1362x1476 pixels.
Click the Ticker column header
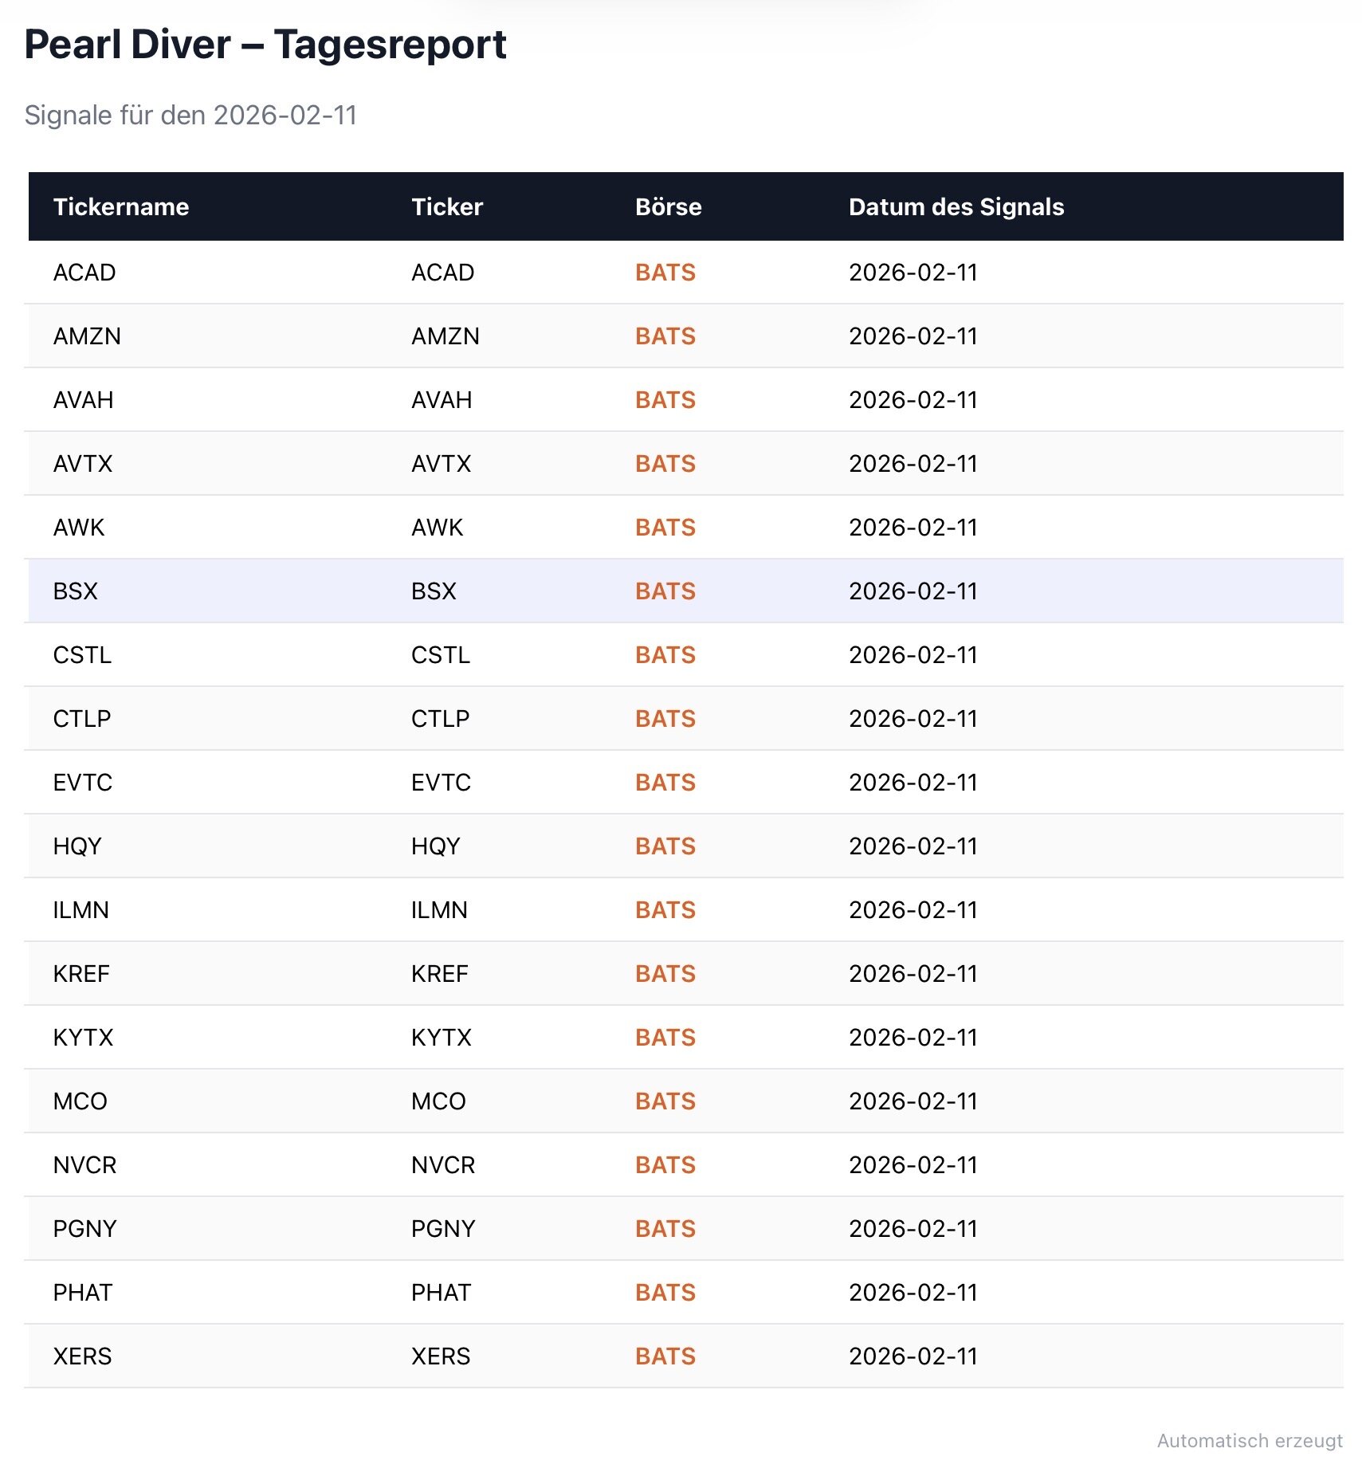pyautogui.click(x=447, y=207)
